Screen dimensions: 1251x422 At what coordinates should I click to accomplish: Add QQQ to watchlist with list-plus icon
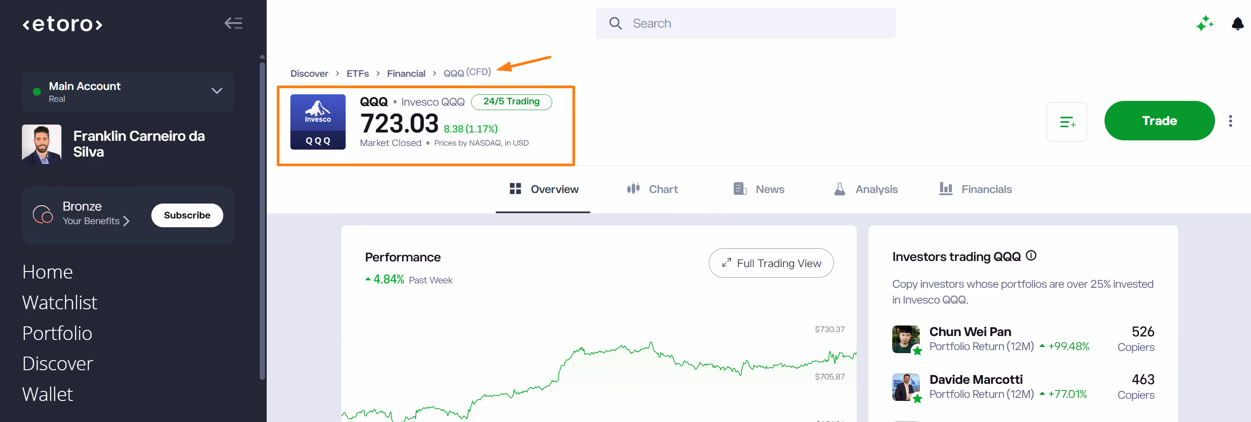[1066, 122]
